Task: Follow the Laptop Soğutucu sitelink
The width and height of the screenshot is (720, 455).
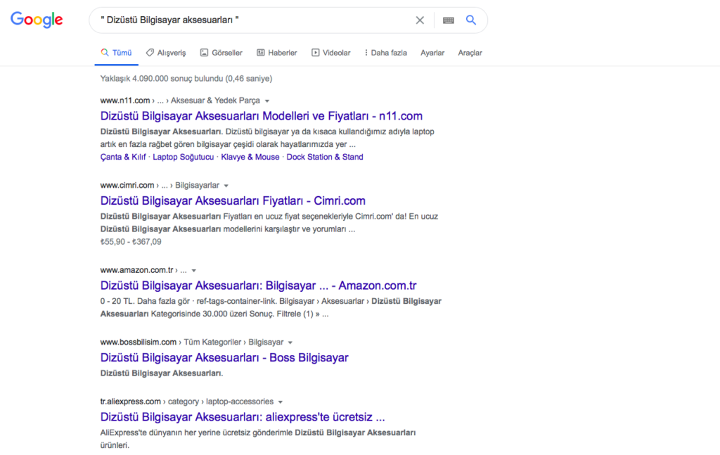Action: 184,157
